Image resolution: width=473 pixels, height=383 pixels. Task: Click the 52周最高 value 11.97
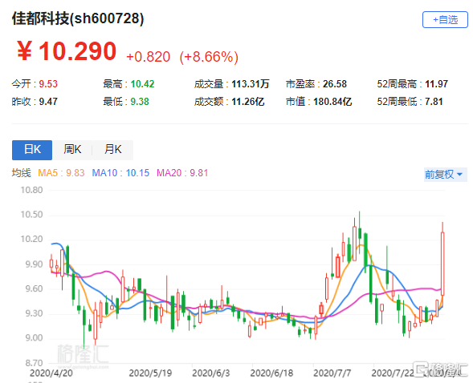point(437,84)
